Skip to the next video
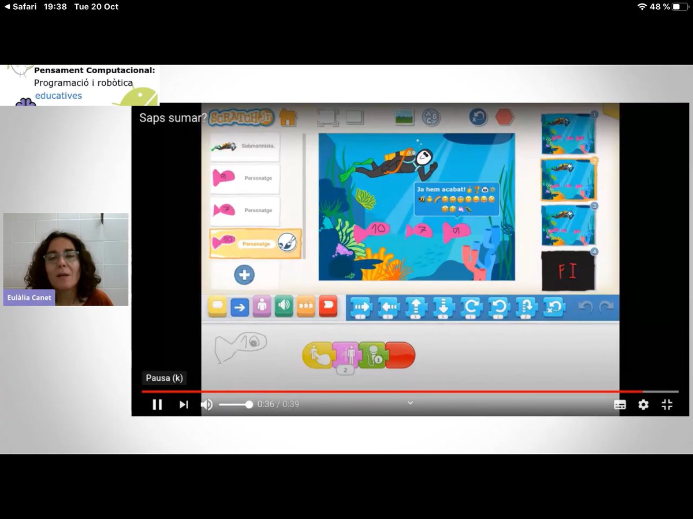The width and height of the screenshot is (693, 519). tap(184, 405)
